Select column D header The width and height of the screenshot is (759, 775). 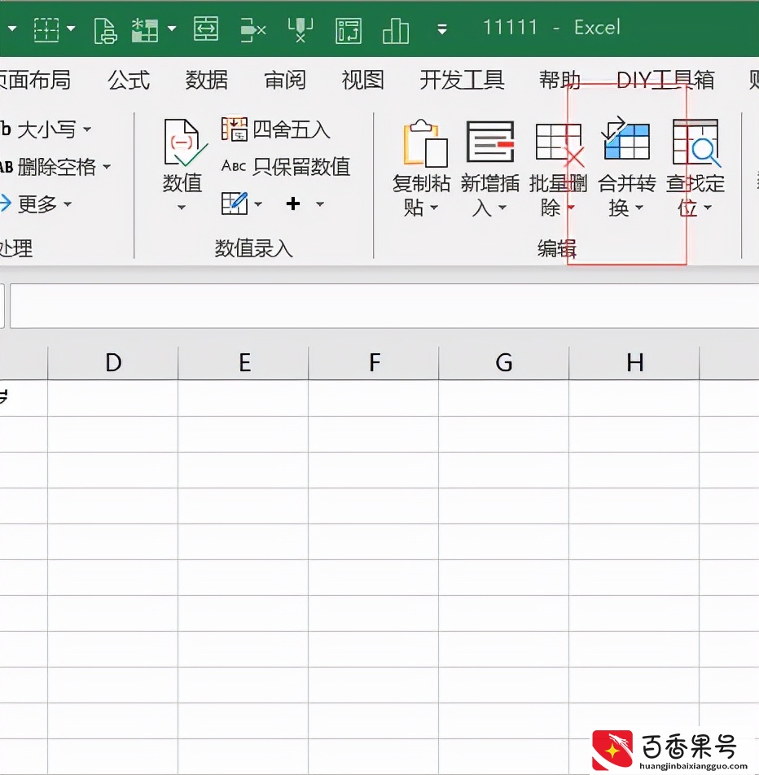point(113,363)
